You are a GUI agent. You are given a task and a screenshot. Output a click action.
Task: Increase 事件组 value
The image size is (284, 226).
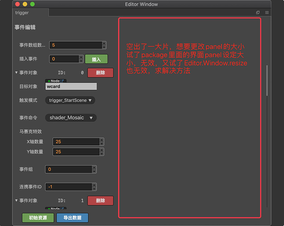(94, 168)
